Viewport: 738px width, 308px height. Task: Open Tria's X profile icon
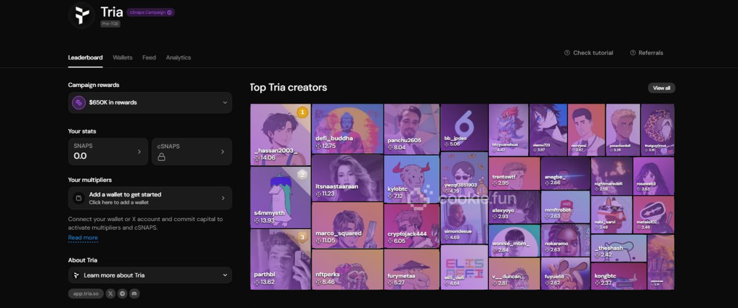pyautogui.click(x=110, y=294)
